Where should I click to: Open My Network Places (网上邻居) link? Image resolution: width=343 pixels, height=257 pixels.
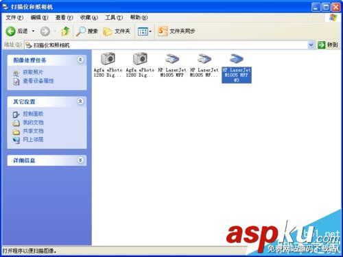point(33,139)
